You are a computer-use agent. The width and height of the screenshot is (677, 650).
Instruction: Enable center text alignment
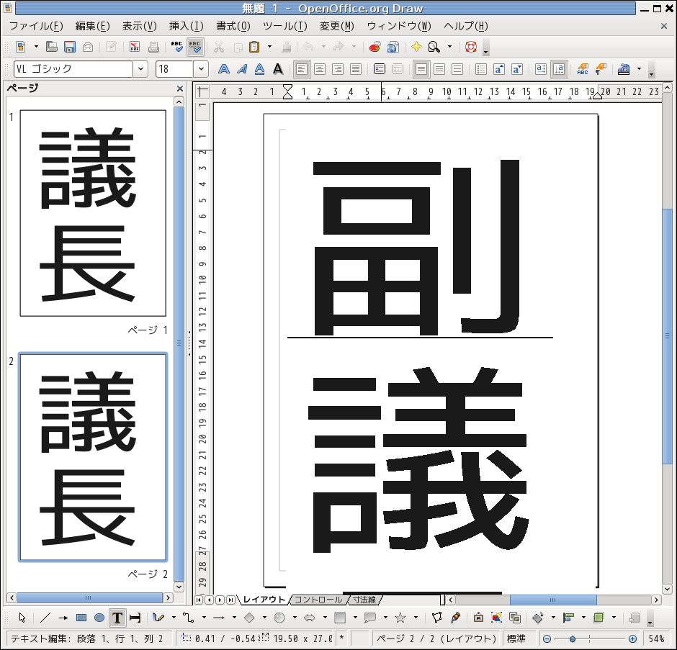click(x=319, y=70)
